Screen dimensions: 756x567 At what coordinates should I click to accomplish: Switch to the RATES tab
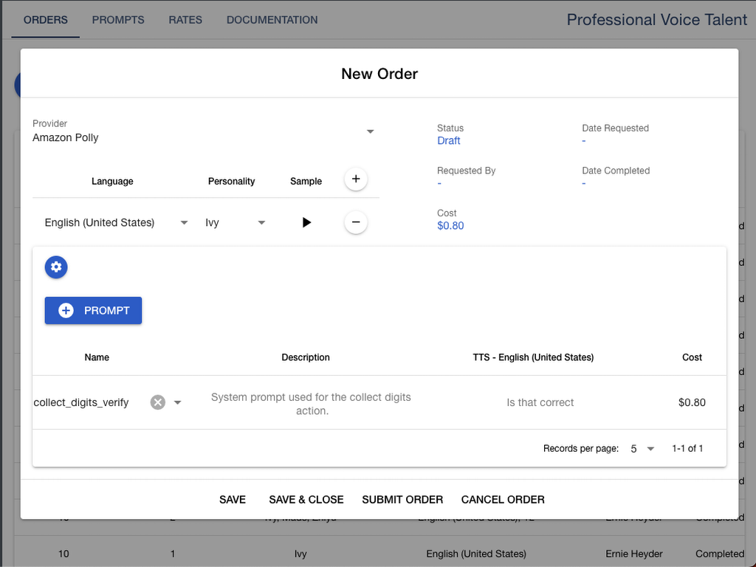pyautogui.click(x=185, y=20)
